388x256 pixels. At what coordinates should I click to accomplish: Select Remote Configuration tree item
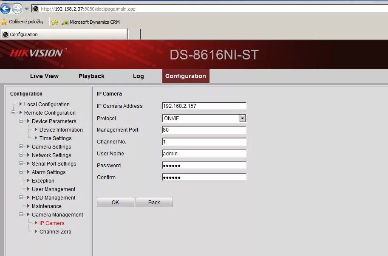50,113
